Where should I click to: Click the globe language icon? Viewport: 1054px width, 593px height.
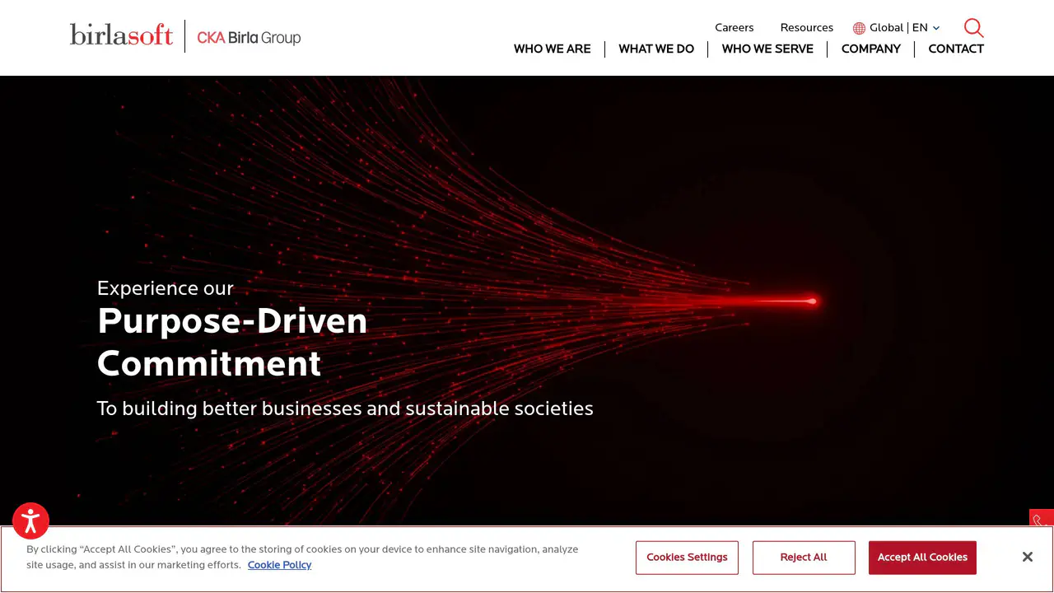click(x=859, y=28)
